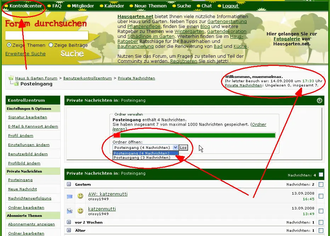
Task: Open Neue Nachricht in sidebar
Action: tap(23, 189)
